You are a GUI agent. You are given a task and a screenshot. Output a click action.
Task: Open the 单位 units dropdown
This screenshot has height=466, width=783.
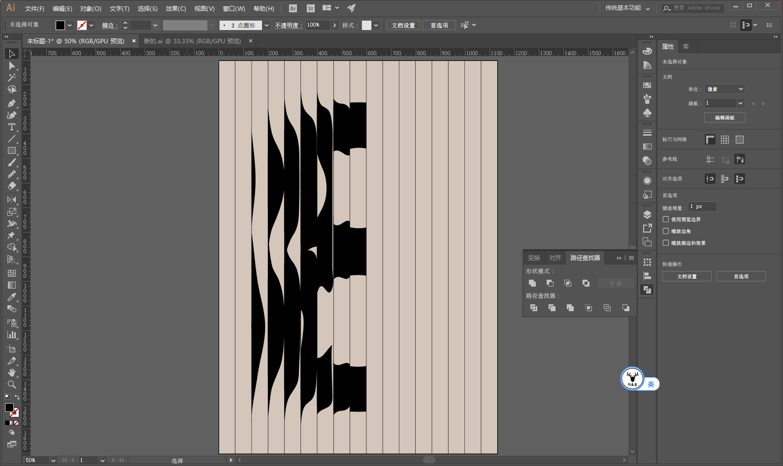click(724, 89)
